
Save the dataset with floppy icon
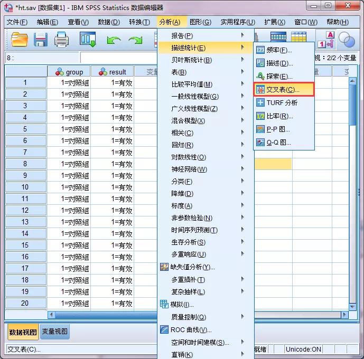[x=41, y=40]
